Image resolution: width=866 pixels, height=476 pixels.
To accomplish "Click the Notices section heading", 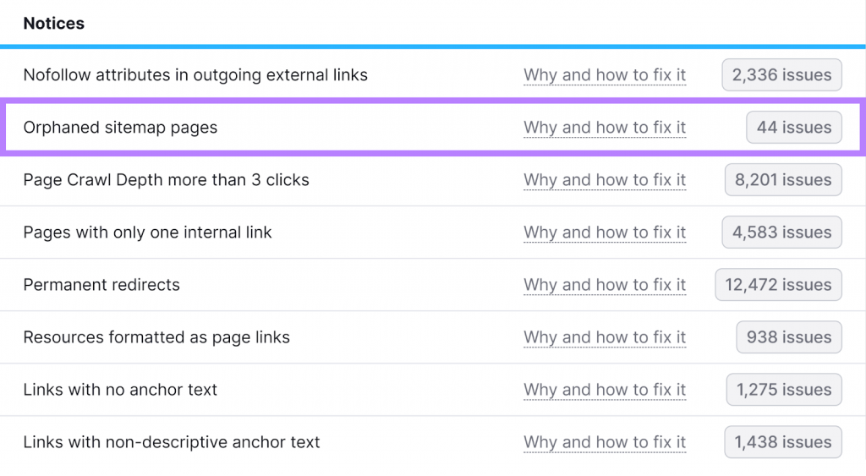I will click(x=53, y=24).
